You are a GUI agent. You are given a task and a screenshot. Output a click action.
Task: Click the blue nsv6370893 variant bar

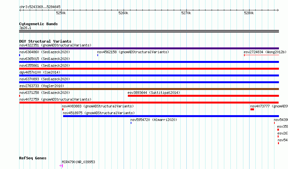point(149,82)
